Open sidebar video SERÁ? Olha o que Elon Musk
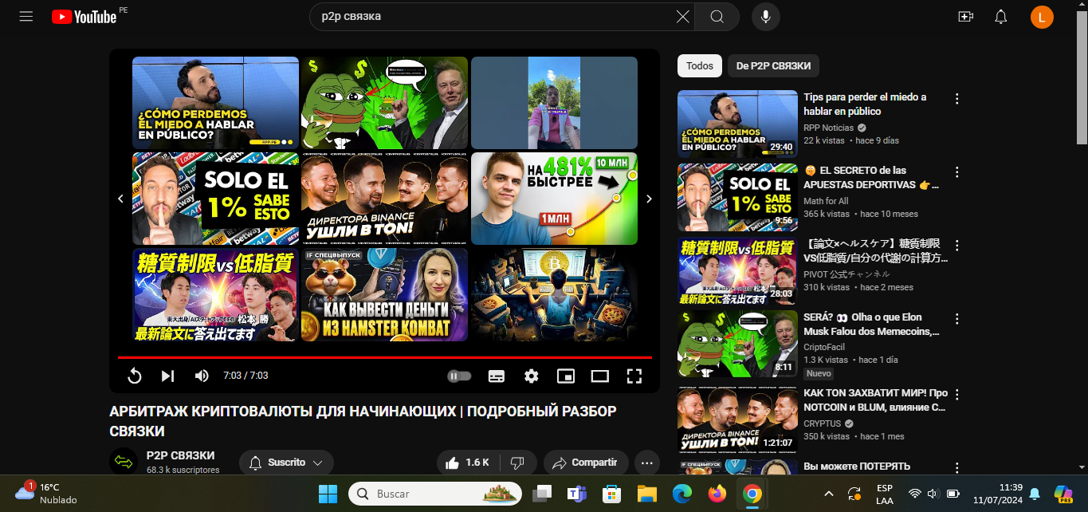The image size is (1088, 512). [x=871, y=325]
